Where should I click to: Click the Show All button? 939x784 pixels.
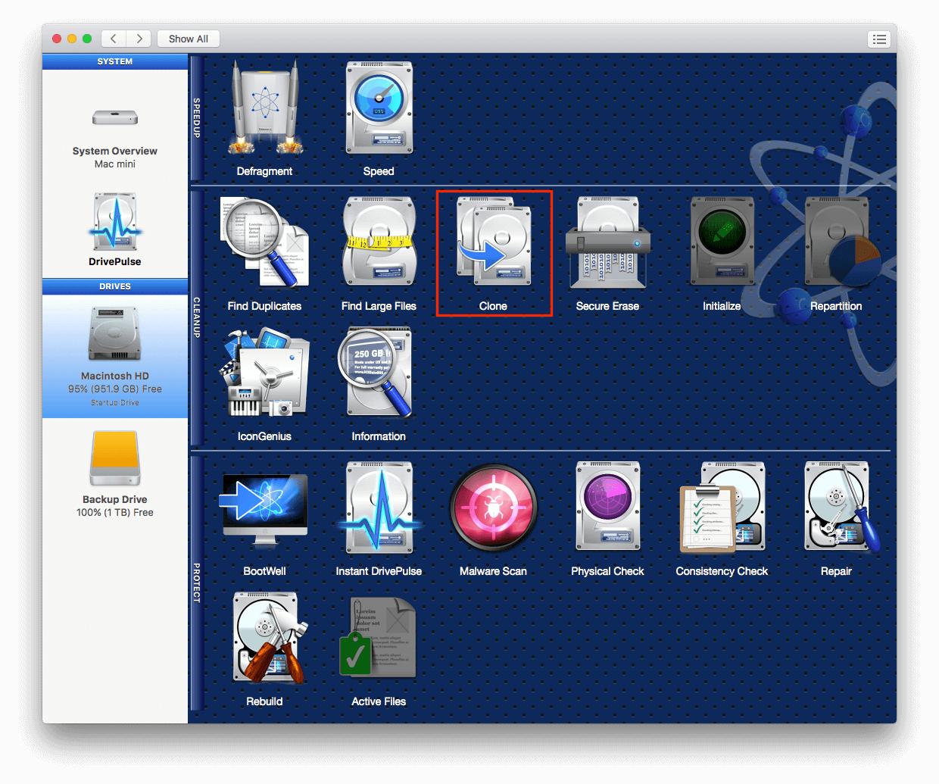pos(188,39)
